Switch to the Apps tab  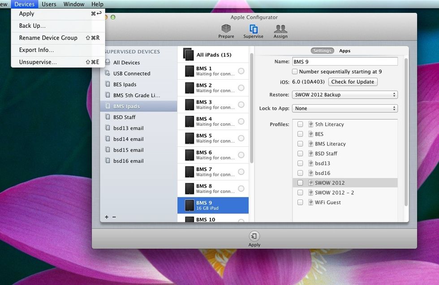(x=344, y=51)
